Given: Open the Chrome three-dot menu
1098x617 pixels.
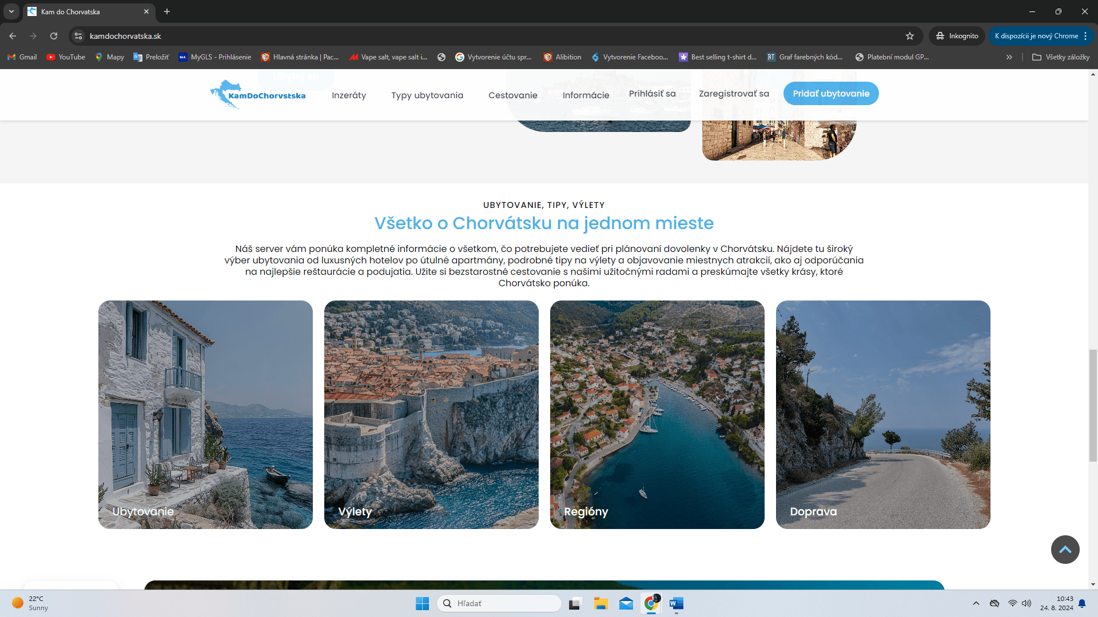Looking at the screenshot, I should [x=1085, y=36].
